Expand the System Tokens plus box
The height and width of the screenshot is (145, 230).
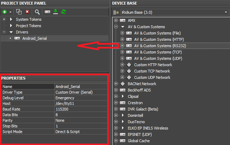tap(4, 19)
